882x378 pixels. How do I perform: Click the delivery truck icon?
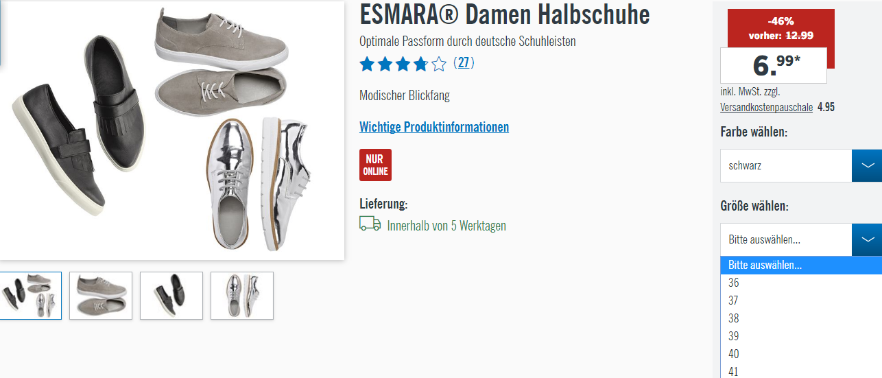coord(370,224)
